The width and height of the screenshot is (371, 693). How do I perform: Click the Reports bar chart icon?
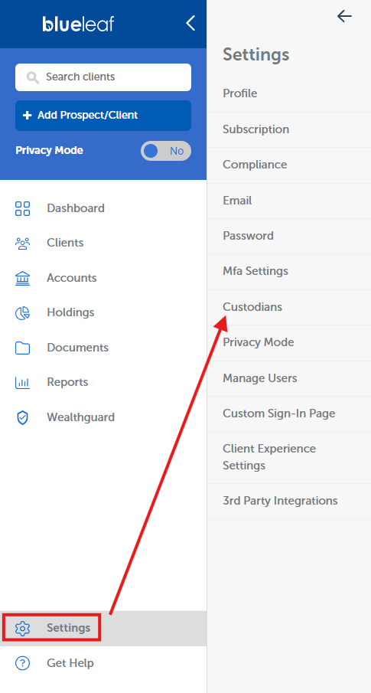tap(22, 382)
